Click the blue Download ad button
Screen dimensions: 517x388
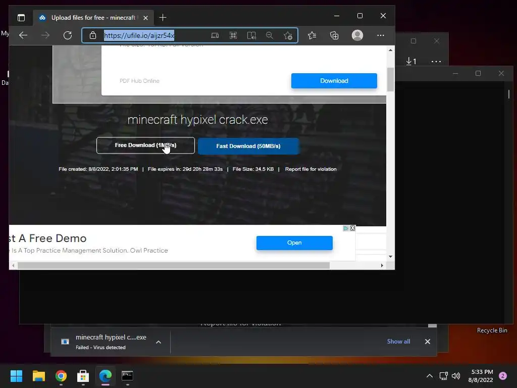coord(334,81)
